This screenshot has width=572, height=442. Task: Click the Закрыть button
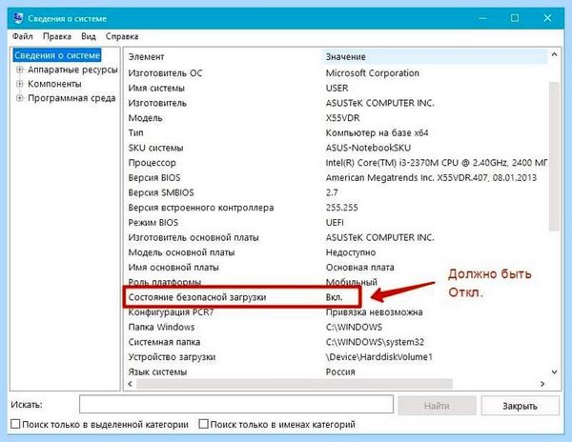(x=520, y=406)
